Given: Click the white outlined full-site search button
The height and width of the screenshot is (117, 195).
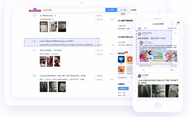Looking at the screenshot, I should point(124,10).
